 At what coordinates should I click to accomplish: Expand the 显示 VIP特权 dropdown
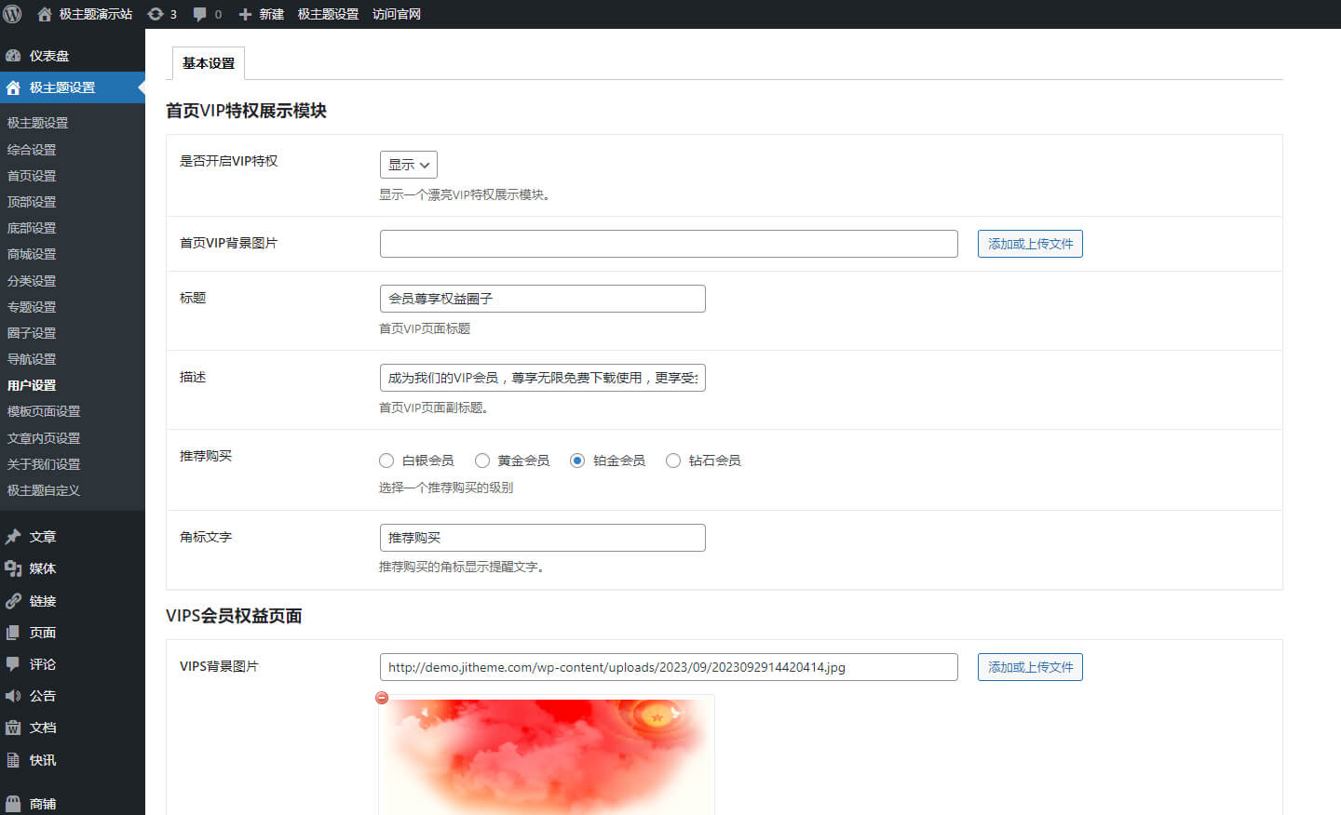[408, 165]
